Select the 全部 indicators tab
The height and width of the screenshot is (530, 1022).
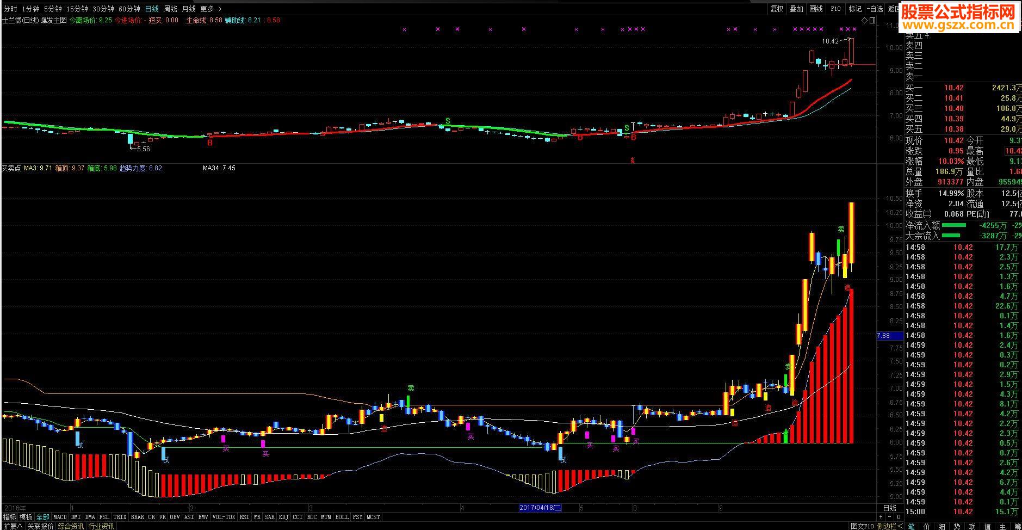click(42, 517)
